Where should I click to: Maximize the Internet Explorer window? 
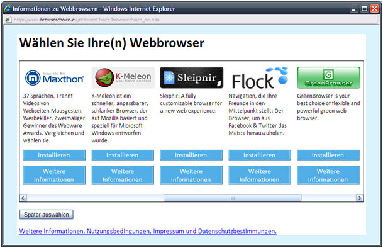(x=364, y=9)
